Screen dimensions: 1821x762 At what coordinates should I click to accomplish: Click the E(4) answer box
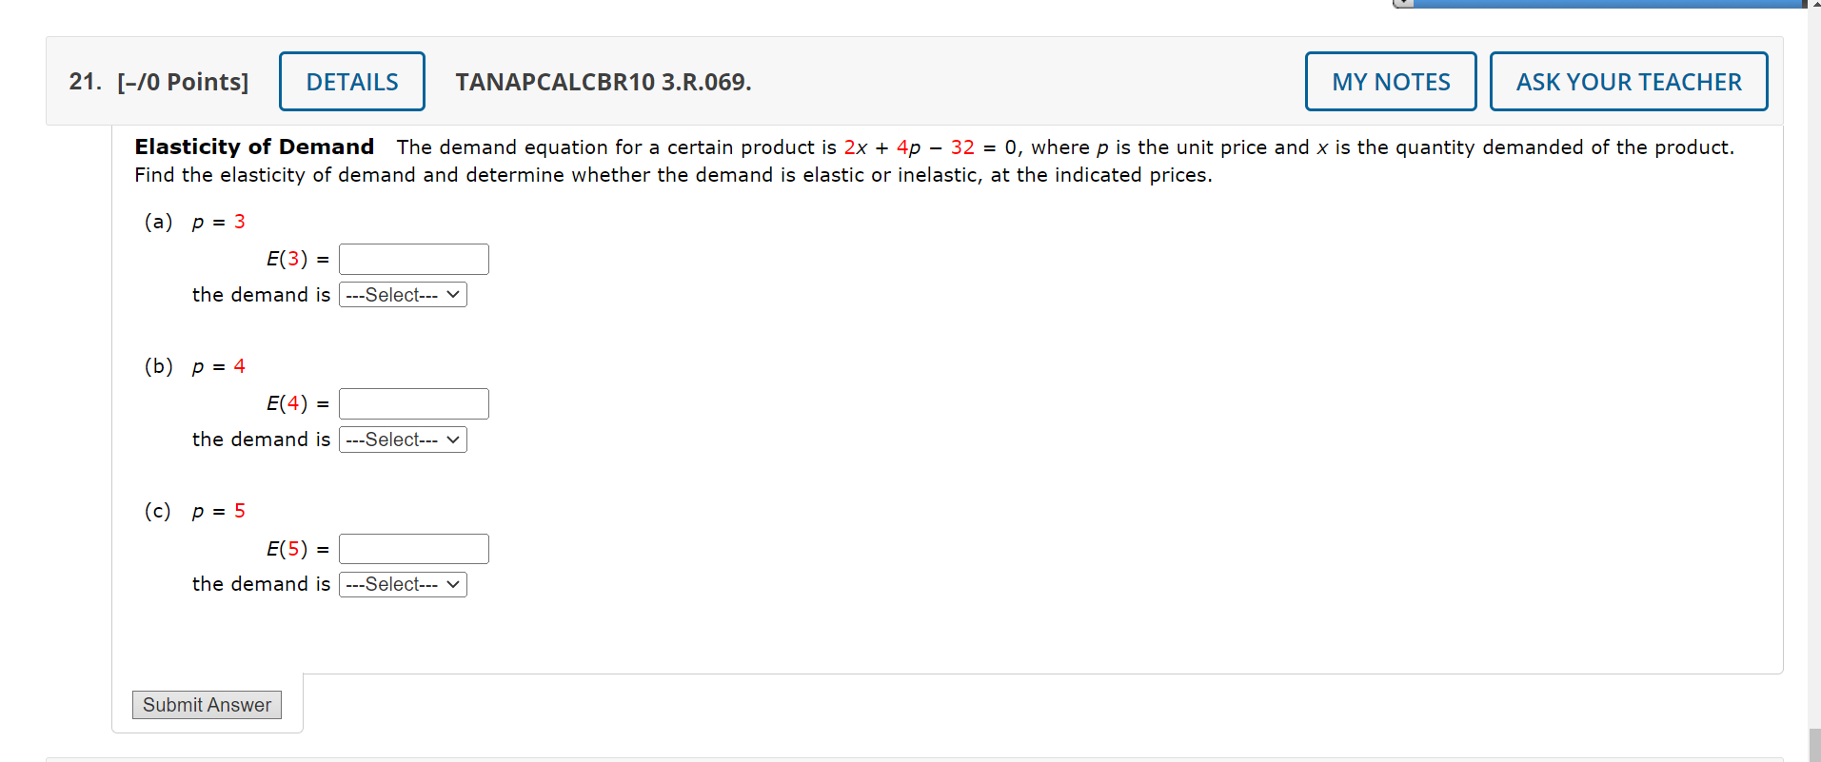coord(413,402)
